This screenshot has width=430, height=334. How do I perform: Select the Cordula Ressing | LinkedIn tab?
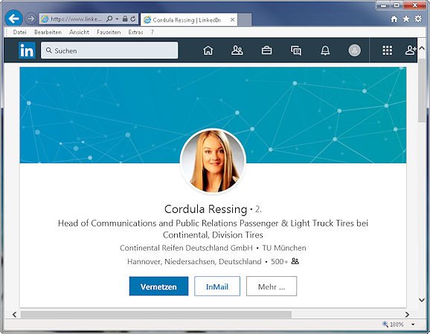189,20
